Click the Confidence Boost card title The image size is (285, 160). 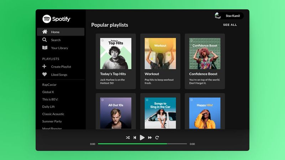pos(203,74)
